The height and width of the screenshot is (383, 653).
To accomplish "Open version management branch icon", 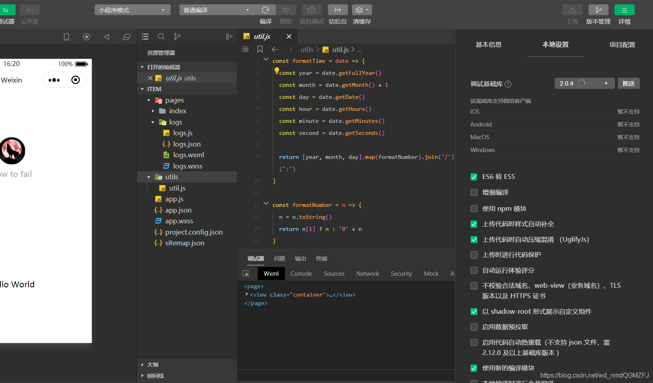I will coord(598,10).
